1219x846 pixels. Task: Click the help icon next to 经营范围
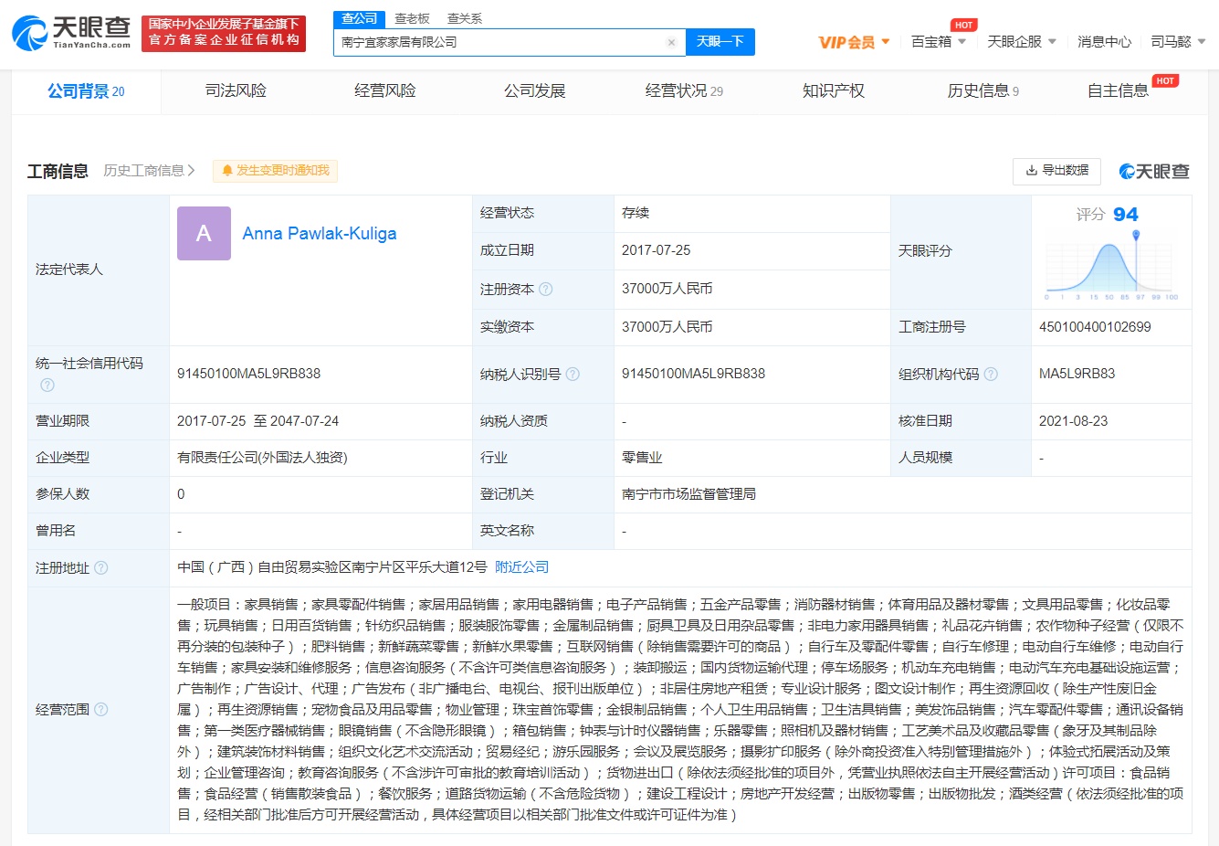pyautogui.click(x=101, y=709)
